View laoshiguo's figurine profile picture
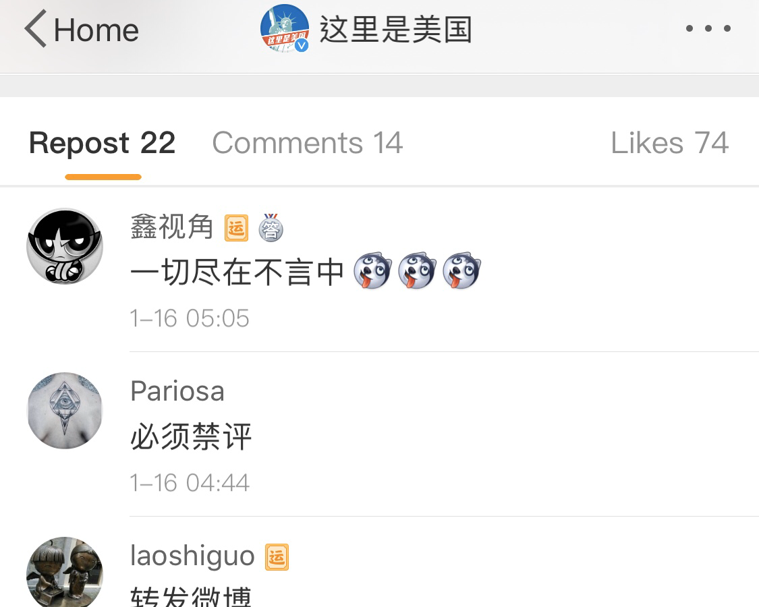 65,572
